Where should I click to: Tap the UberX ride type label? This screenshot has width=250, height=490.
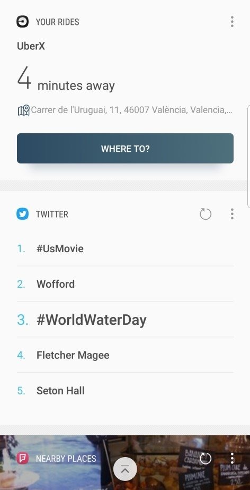[31, 46]
